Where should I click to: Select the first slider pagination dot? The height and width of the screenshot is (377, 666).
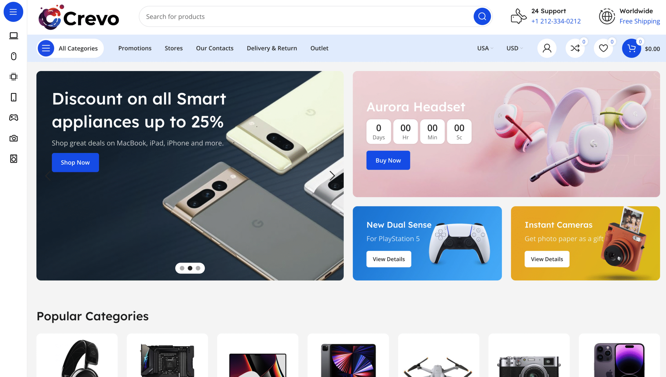[x=182, y=268]
